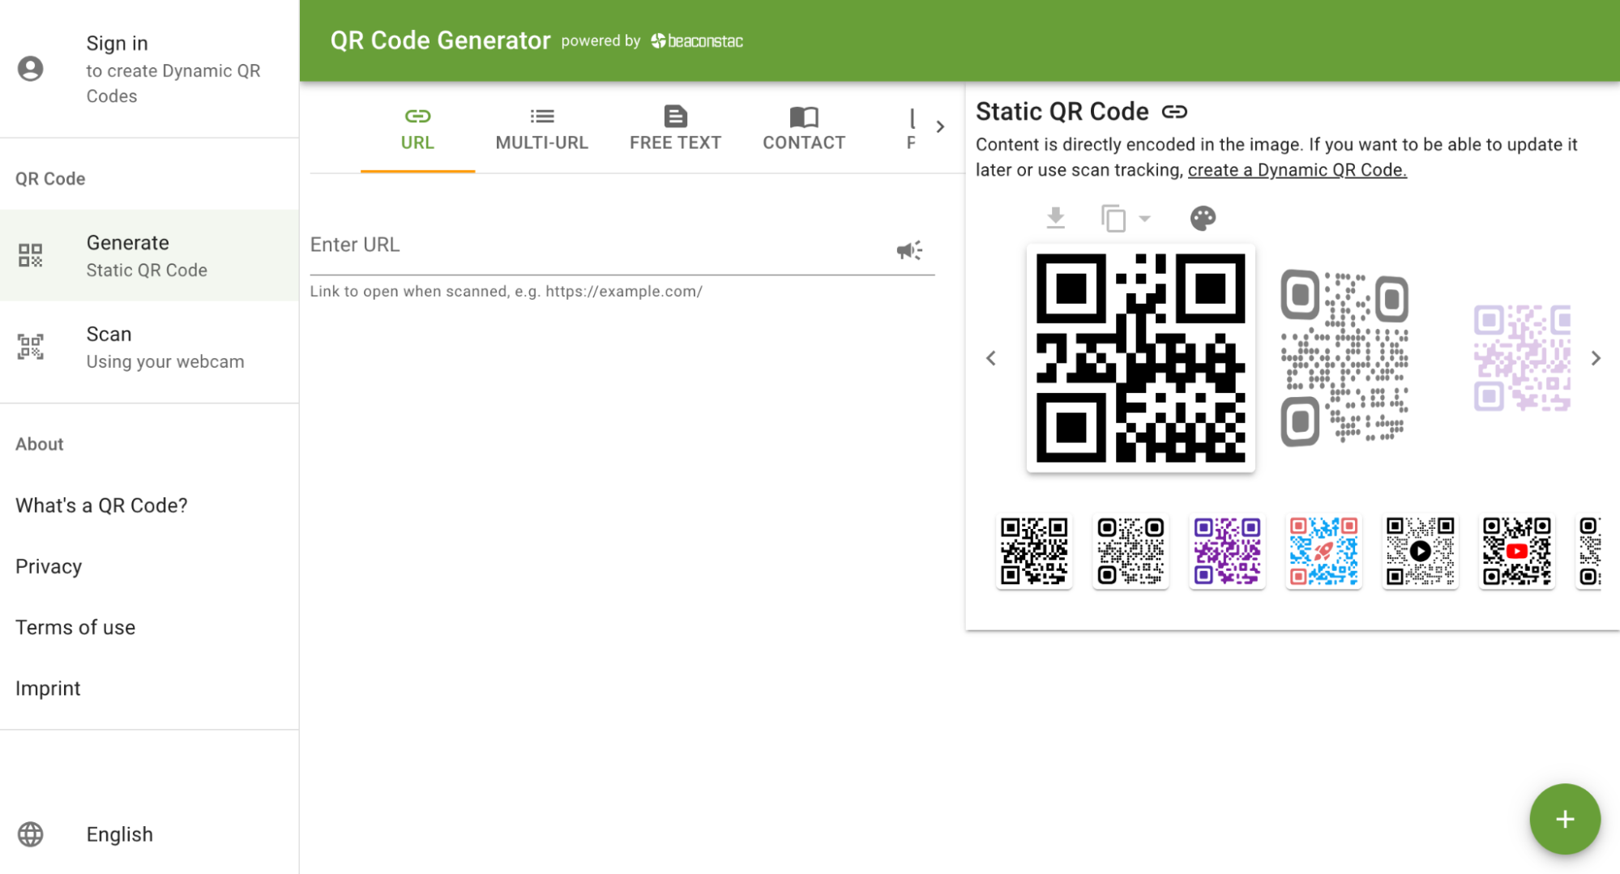Image resolution: width=1620 pixels, height=874 pixels.
Task: Open the Privacy page
Action: click(49, 566)
